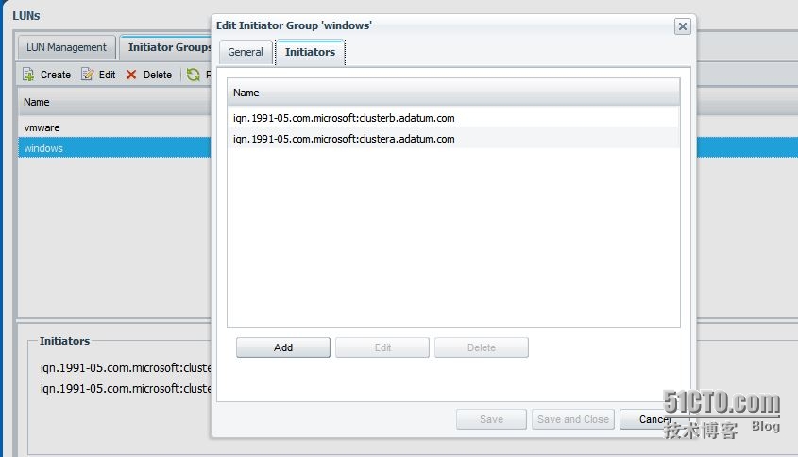Click the Add button
This screenshot has height=457, width=798.
[283, 347]
